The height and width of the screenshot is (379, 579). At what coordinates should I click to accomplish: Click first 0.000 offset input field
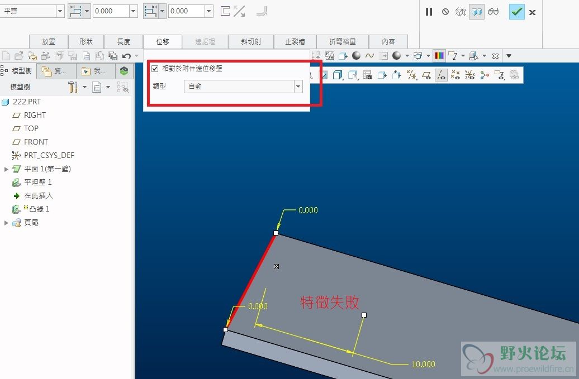pyautogui.click(x=111, y=11)
